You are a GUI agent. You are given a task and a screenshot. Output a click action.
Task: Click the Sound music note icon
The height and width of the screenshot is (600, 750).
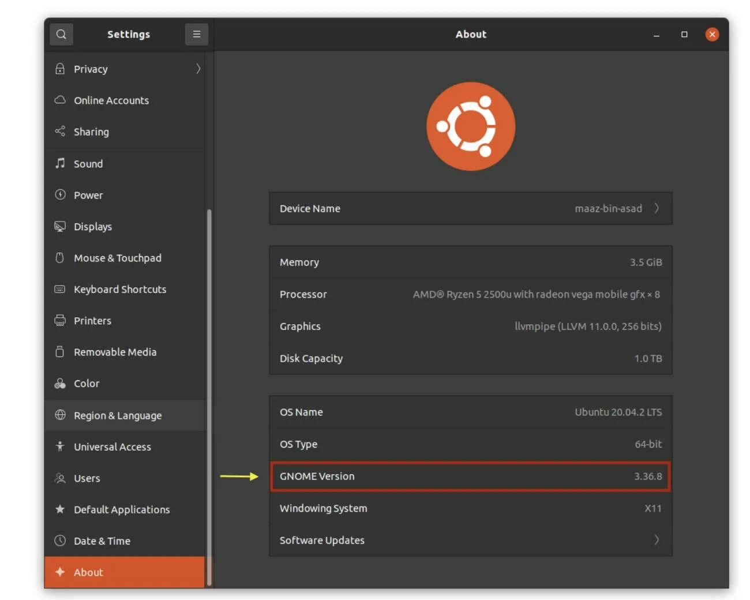[x=60, y=163]
